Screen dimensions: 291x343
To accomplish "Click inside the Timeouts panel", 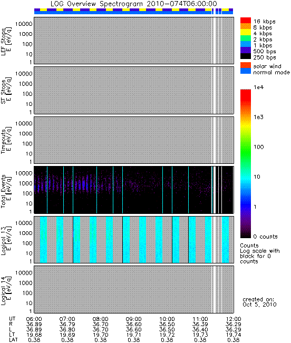I will pyautogui.click(x=134, y=140).
